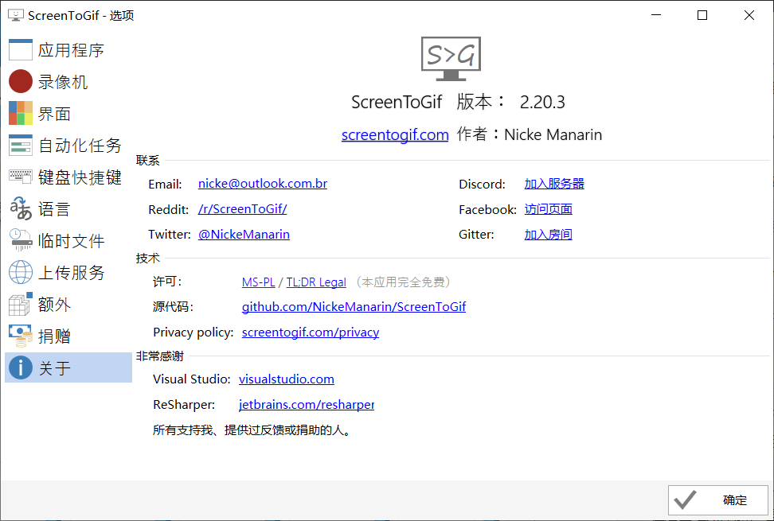Viewport: 774px width, 521px height.
Task: Click the nicke@outlook.com.br email link
Action: 263,184
